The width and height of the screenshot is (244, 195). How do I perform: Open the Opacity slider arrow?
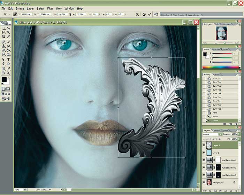coord(239,134)
